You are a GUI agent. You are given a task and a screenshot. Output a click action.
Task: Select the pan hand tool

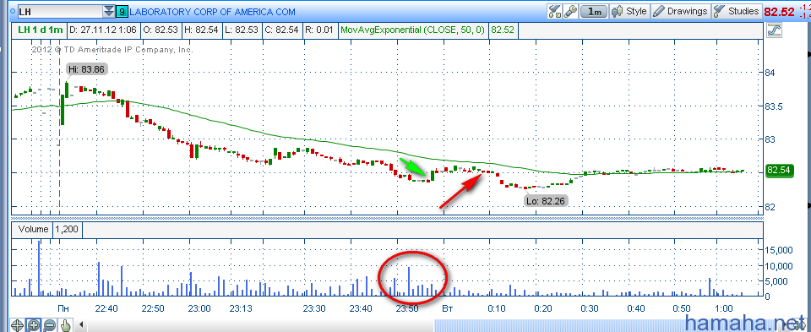65,325
